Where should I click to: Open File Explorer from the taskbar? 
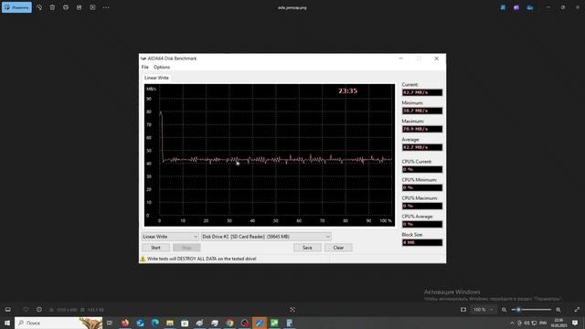coord(170,323)
